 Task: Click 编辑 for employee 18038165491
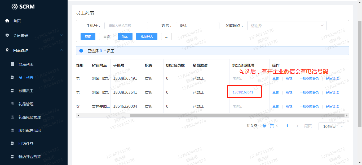pyautogui.click(x=289, y=78)
